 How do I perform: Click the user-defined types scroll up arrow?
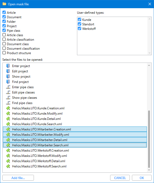pyautogui.click(x=150, y=19)
